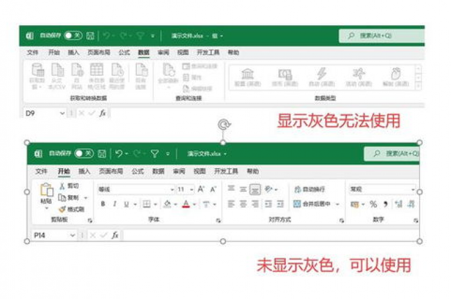Apply the fill color bucket
Screen dimensions: 451x299
pyautogui.click(x=167, y=204)
